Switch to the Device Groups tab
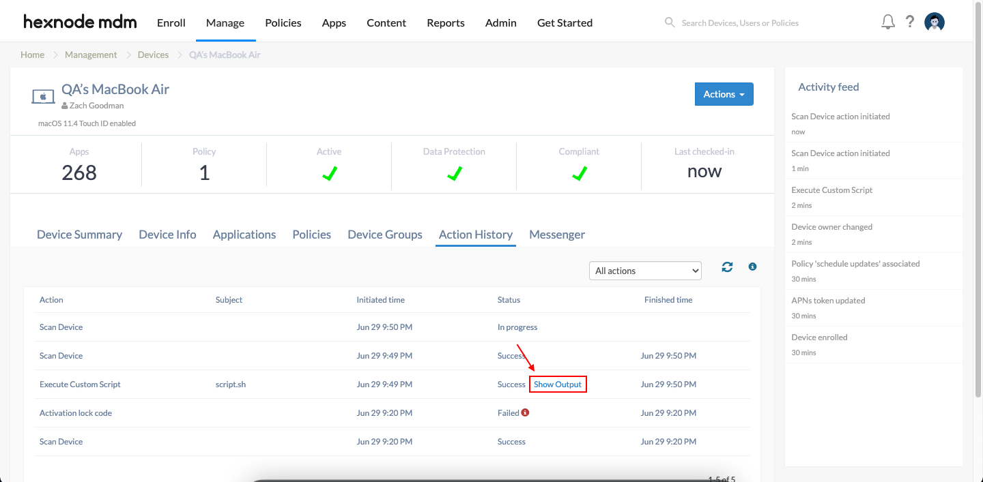The height and width of the screenshot is (482, 983). pos(385,235)
